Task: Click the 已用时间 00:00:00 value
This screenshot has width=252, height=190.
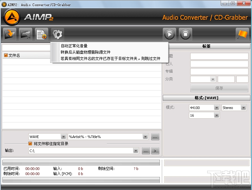Action: click(33, 169)
